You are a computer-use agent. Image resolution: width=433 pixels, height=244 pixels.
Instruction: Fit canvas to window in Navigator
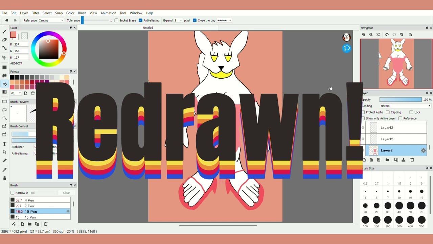(x=378, y=35)
